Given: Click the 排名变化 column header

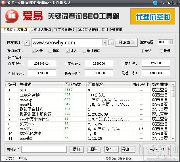Looking at the screenshot, I should pyautogui.click(x=141, y=84).
